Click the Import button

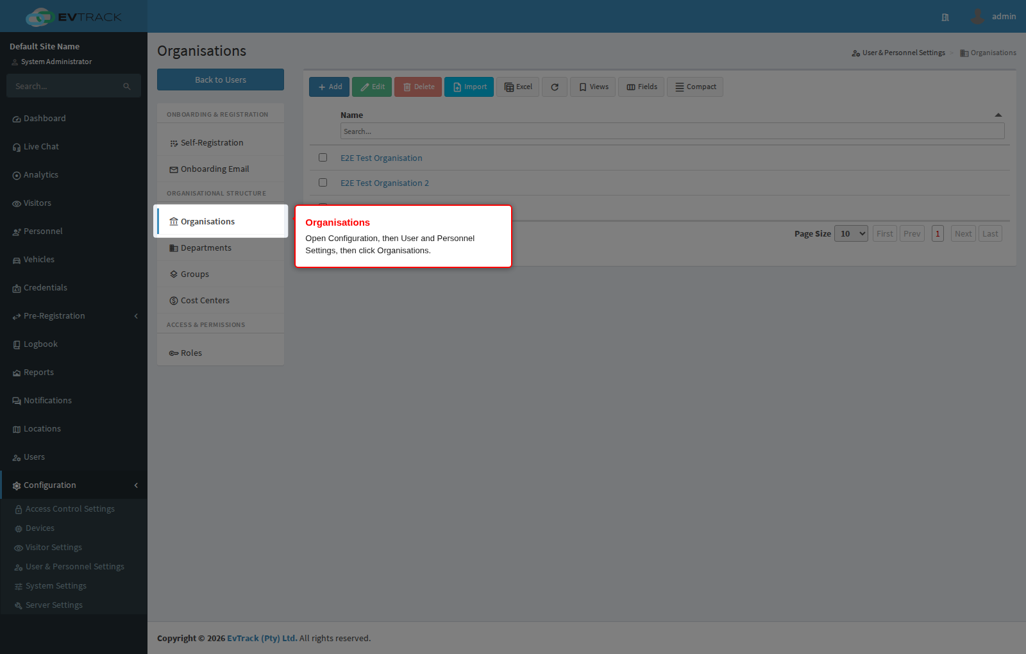coord(469,87)
